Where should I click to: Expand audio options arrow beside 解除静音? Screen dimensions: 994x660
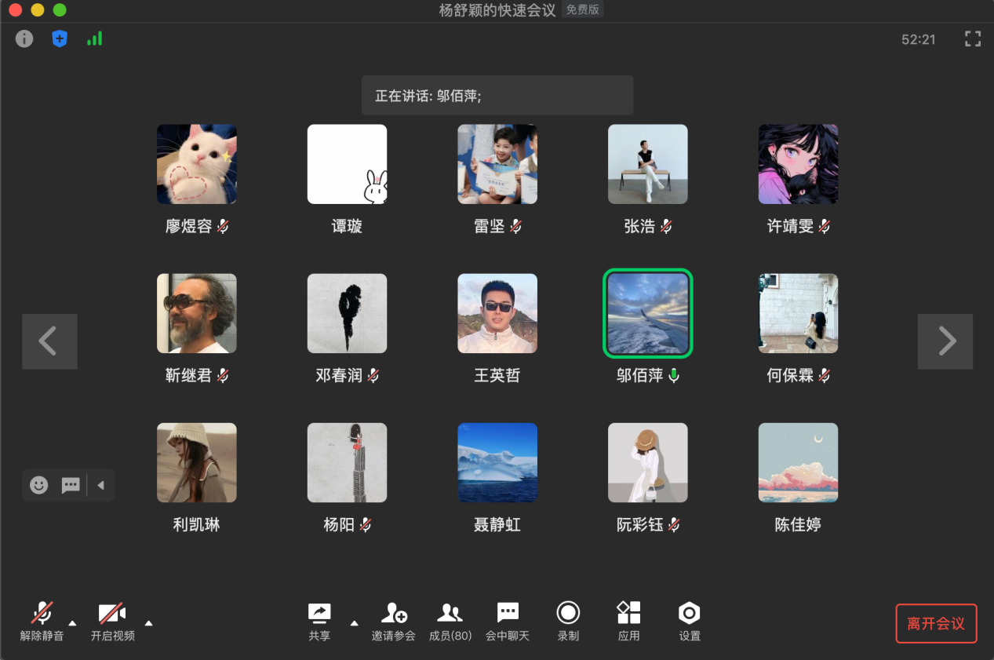(x=73, y=623)
